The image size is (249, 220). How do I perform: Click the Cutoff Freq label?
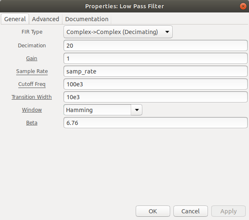tap(32, 84)
